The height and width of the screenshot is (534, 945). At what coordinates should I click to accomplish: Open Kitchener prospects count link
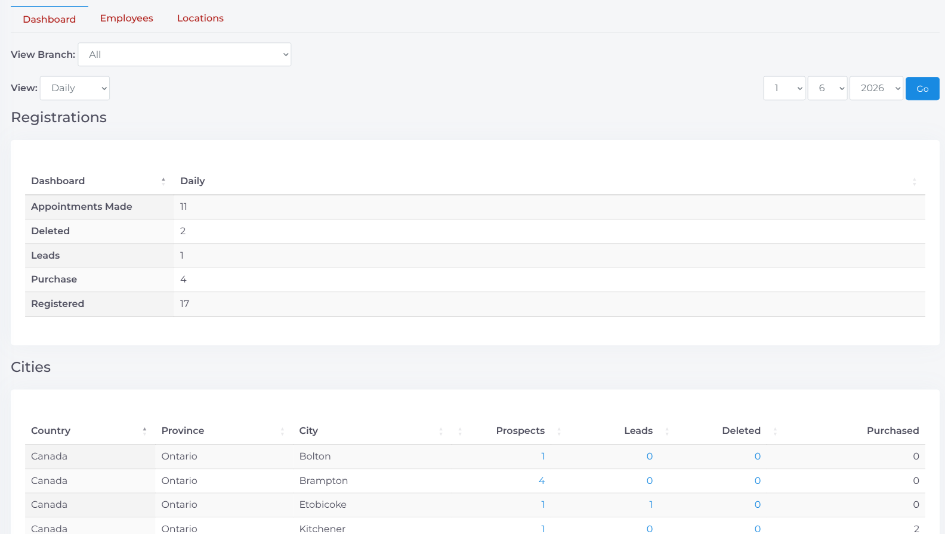click(543, 529)
